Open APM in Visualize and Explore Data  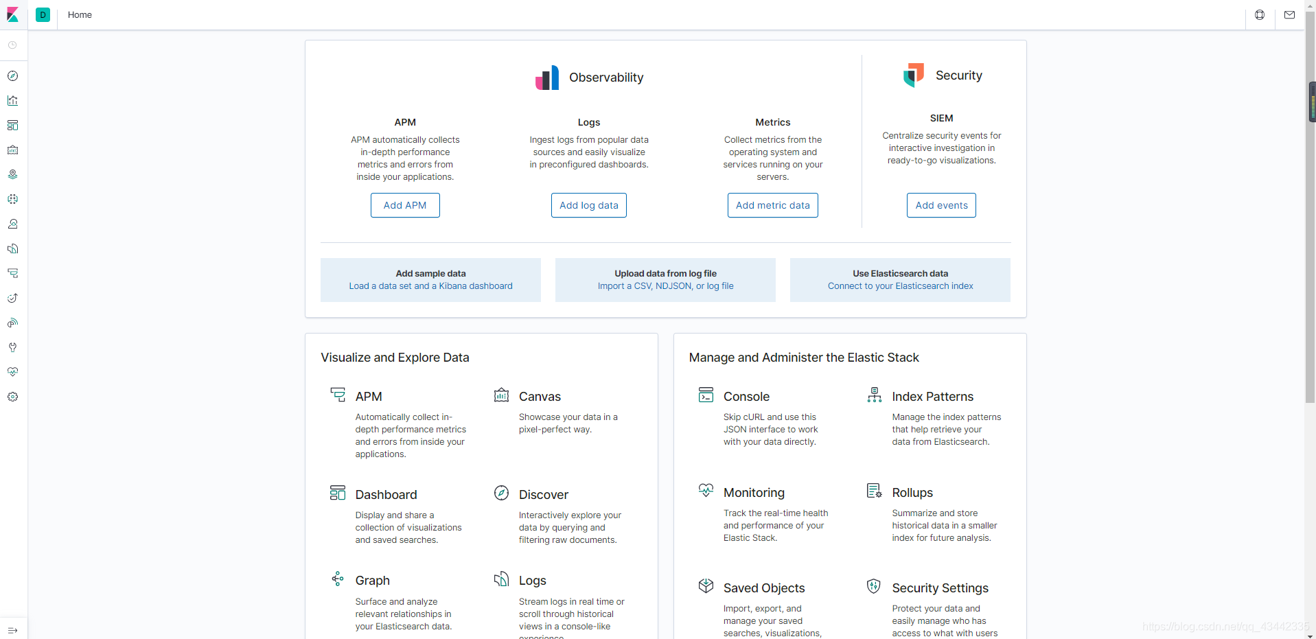coord(369,397)
